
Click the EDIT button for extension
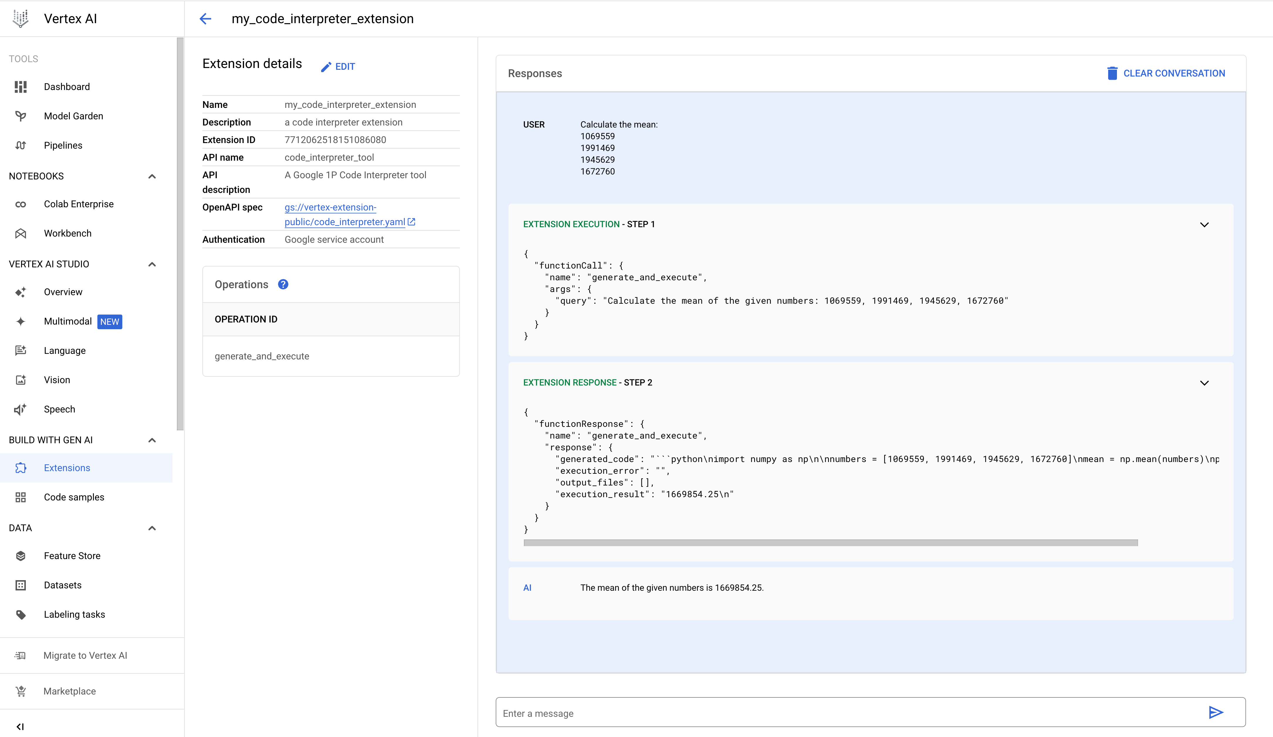coord(338,66)
